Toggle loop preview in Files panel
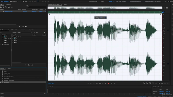Image resolution: width=173 pixels, height=97 pixels. tap(23, 26)
